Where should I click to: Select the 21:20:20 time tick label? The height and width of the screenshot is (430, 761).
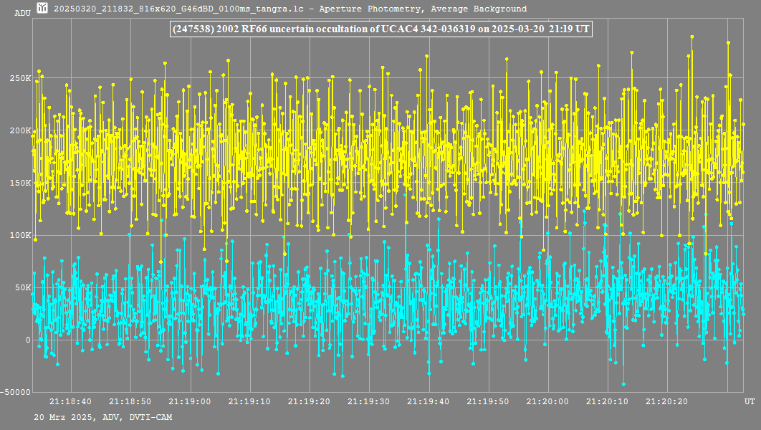[668, 401]
